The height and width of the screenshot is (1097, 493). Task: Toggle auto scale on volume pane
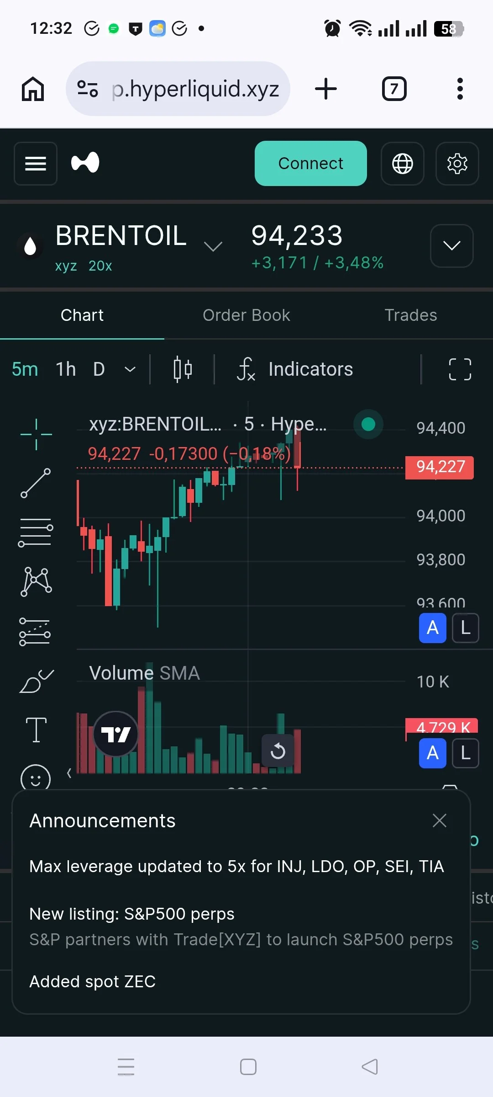click(433, 753)
